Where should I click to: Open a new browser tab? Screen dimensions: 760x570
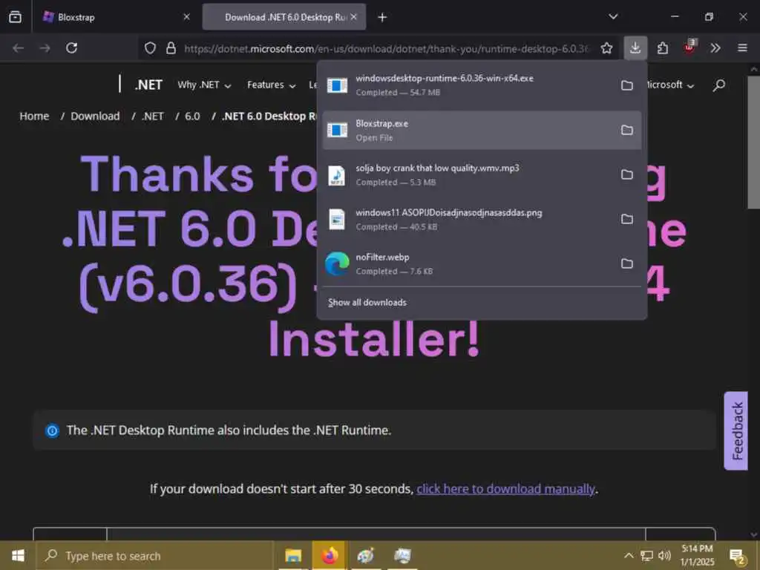coord(382,18)
